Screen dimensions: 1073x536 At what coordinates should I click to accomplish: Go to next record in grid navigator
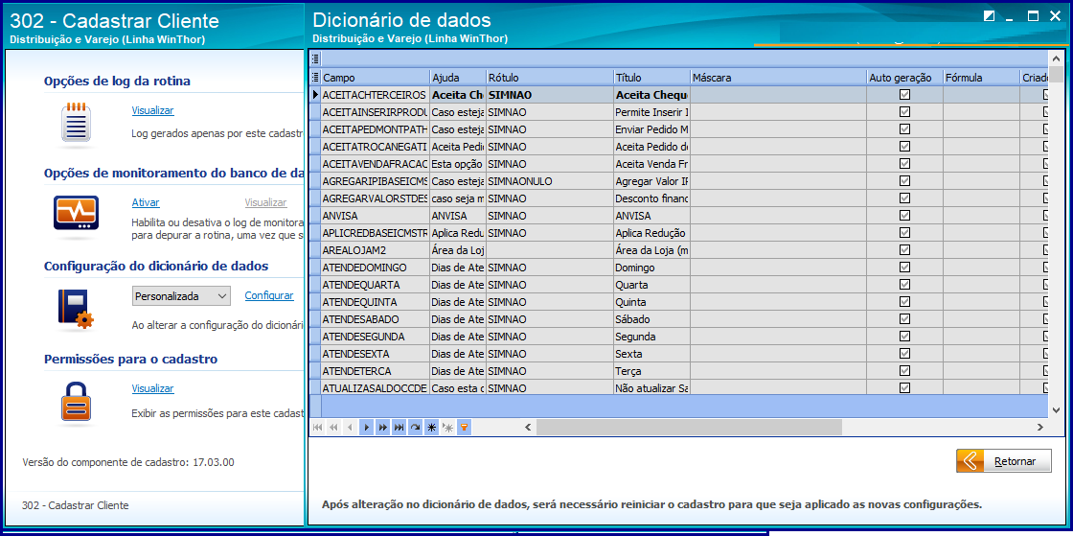(x=367, y=427)
